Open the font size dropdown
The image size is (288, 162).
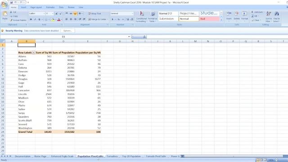[53, 13]
